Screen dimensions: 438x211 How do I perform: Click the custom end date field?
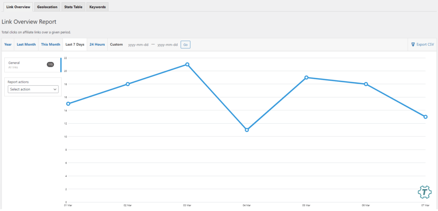(x=167, y=45)
